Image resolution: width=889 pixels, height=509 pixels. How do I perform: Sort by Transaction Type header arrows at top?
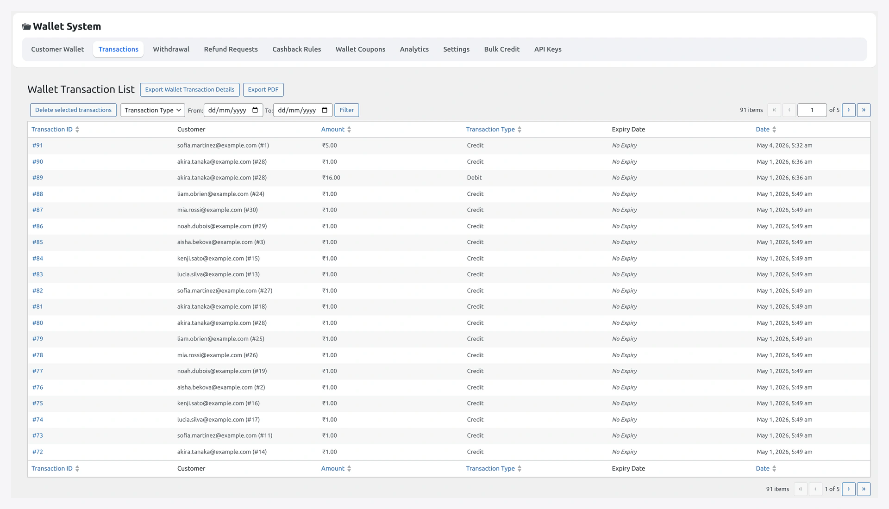point(520,130)
